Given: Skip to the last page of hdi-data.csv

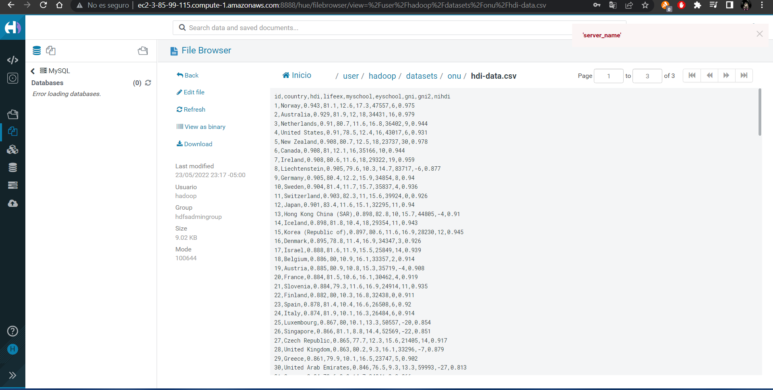Looking at the screenshot, I should [744, 76].
